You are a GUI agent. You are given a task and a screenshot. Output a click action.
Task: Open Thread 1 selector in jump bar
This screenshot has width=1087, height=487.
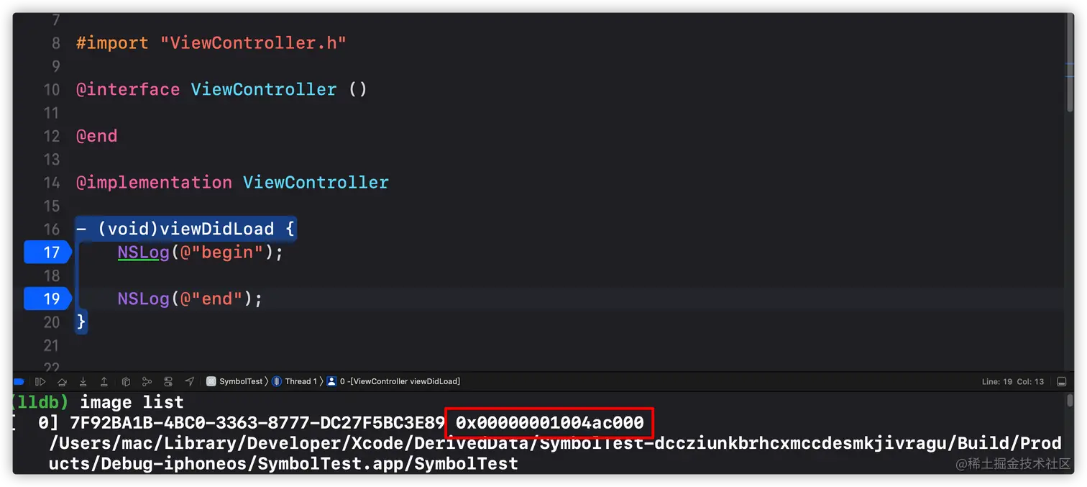click(x=295, y=381)
